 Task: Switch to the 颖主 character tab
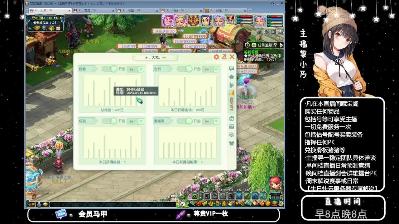pos(226,10)
